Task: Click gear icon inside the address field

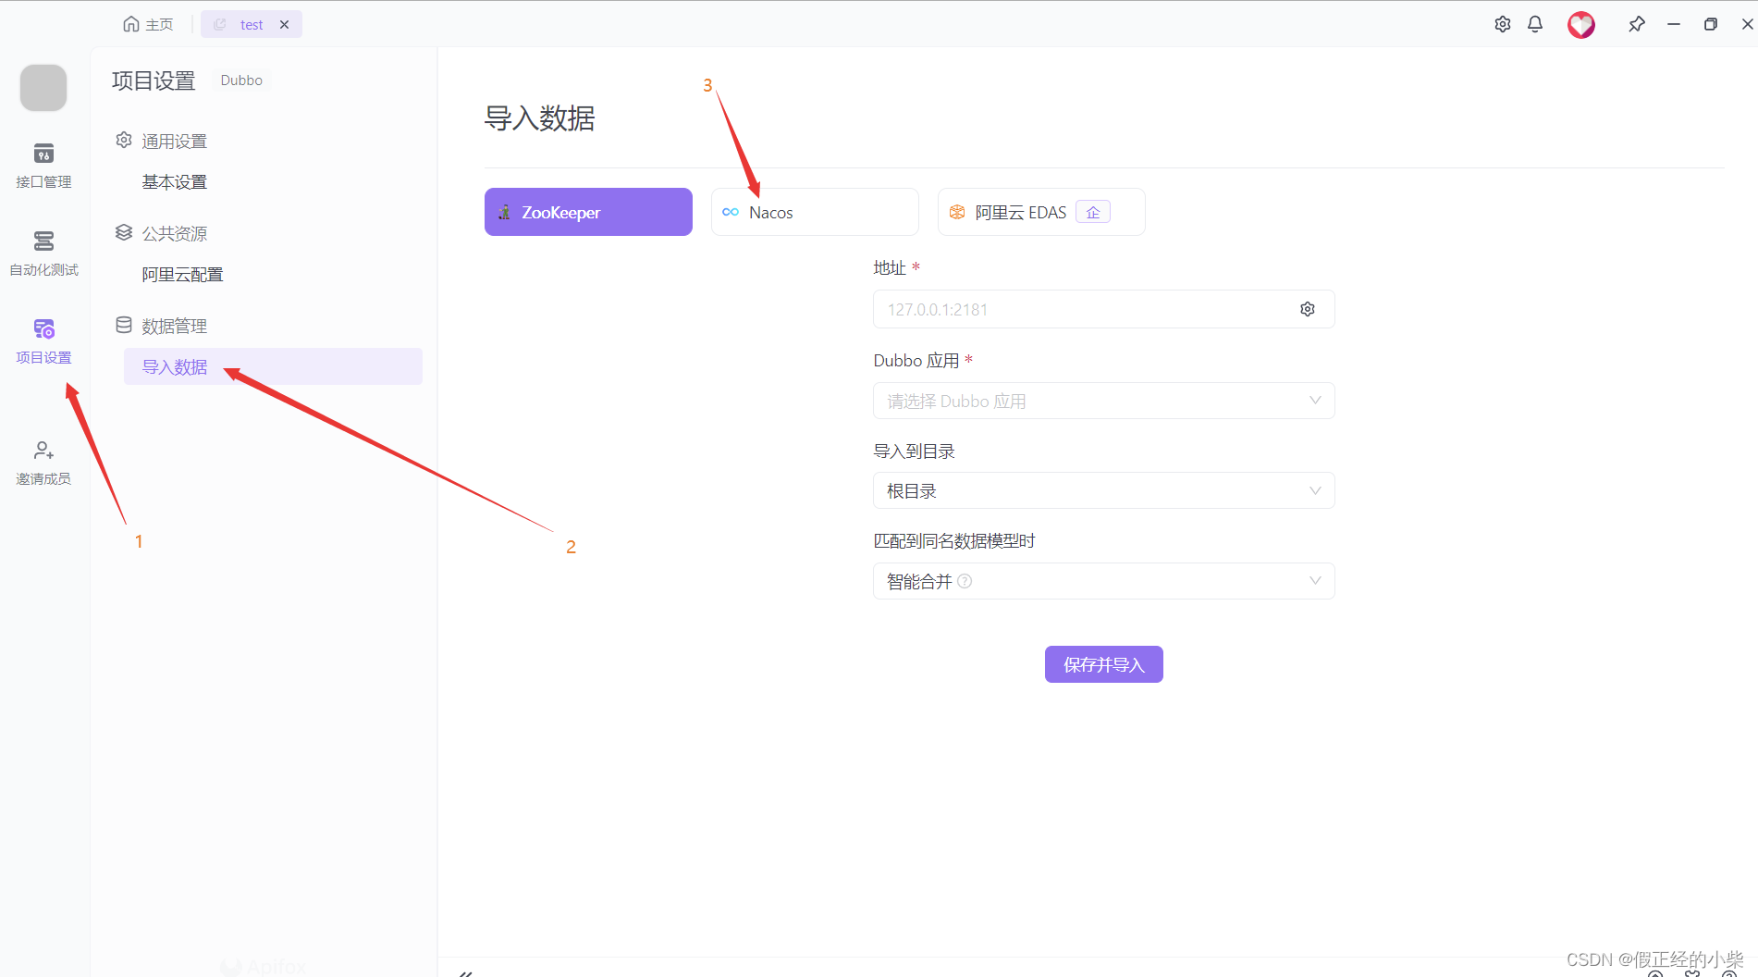Action: coord(1308,309)
